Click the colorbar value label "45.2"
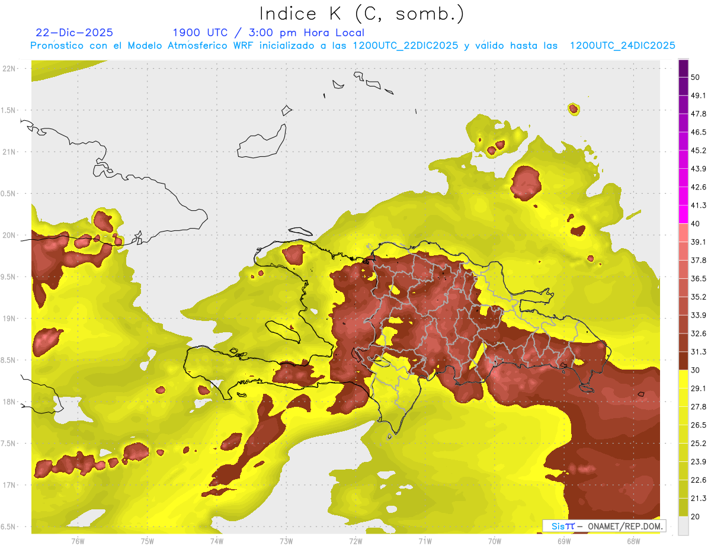711x549 pixels. pyautogui.click(x=699, y=150)
